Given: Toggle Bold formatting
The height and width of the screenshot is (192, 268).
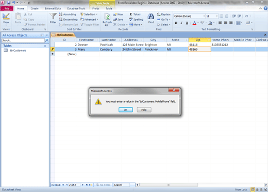Looking at the screenshot, I should [x=176, y=23].
